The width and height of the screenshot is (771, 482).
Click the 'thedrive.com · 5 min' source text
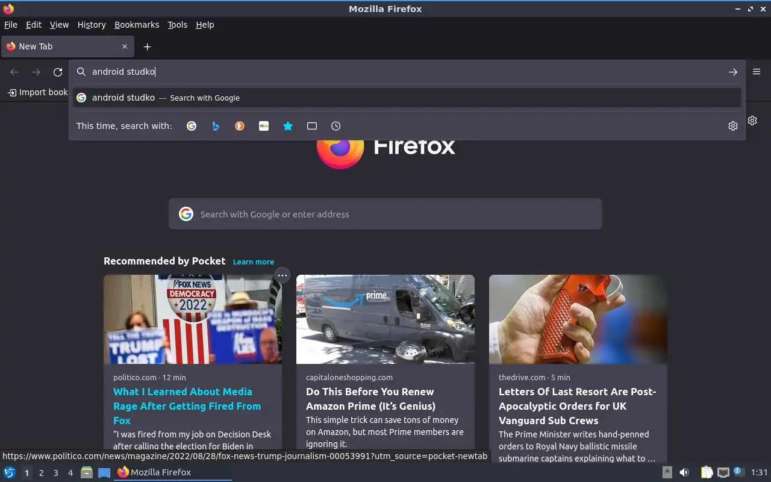534,377
